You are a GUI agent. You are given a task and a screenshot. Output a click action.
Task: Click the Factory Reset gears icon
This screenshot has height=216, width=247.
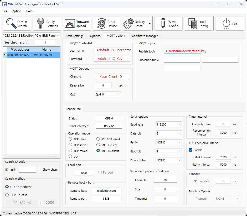128,23
